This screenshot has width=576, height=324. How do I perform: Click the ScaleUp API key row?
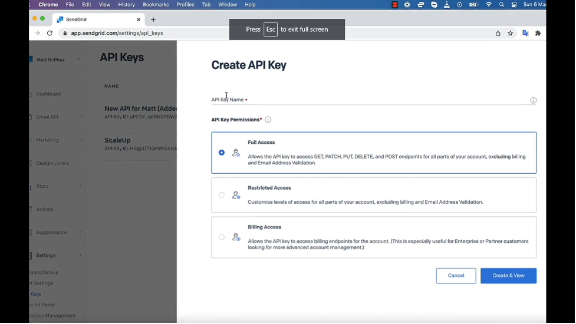click(x=139, y=144)
